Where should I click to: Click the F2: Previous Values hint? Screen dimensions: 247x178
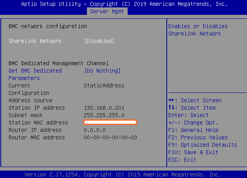coord(198,138)
